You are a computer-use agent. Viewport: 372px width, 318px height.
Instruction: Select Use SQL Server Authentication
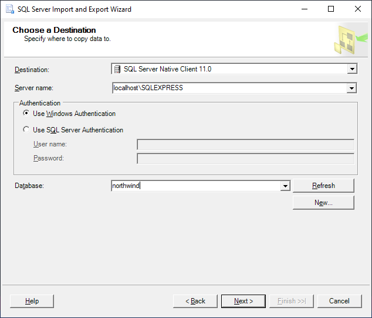[x=73, y=130]
